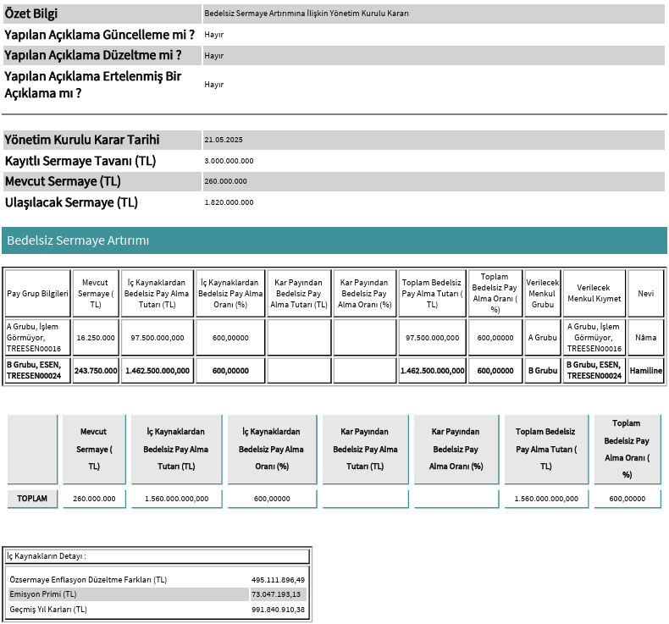Click "97.500.000,000" under Toplam Bedelsiz Pay Alma Tutarı
This screenshot has height=624, width=669.
point(432,338)
